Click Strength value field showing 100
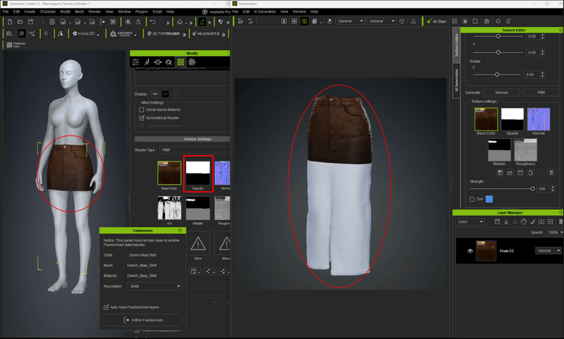Screen dimensions: 564x339 pyautogui.click(x=544, y=189)
